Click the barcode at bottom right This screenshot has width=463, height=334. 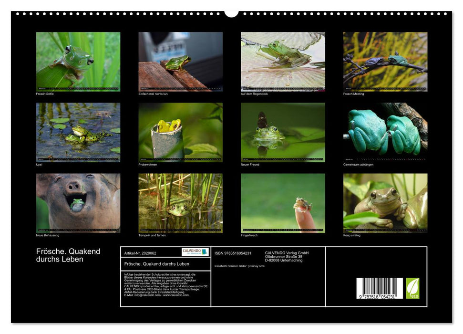379,289
